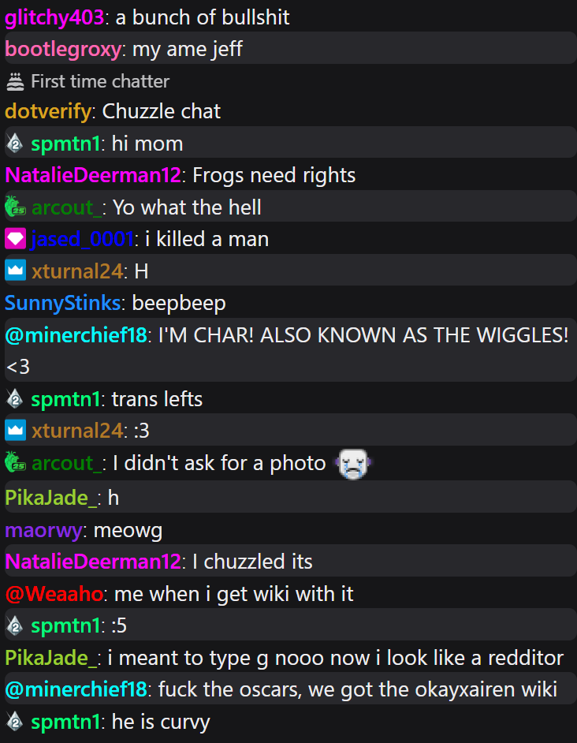
Task: Click xturnal24's crown badge on the ':3' message
Action: 15,430
